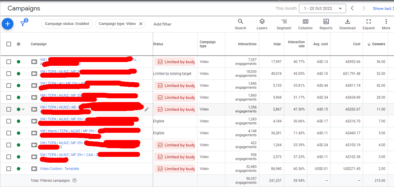Open the Search tool in toolbar
This screenshot has width=394, height=187.
240,24
